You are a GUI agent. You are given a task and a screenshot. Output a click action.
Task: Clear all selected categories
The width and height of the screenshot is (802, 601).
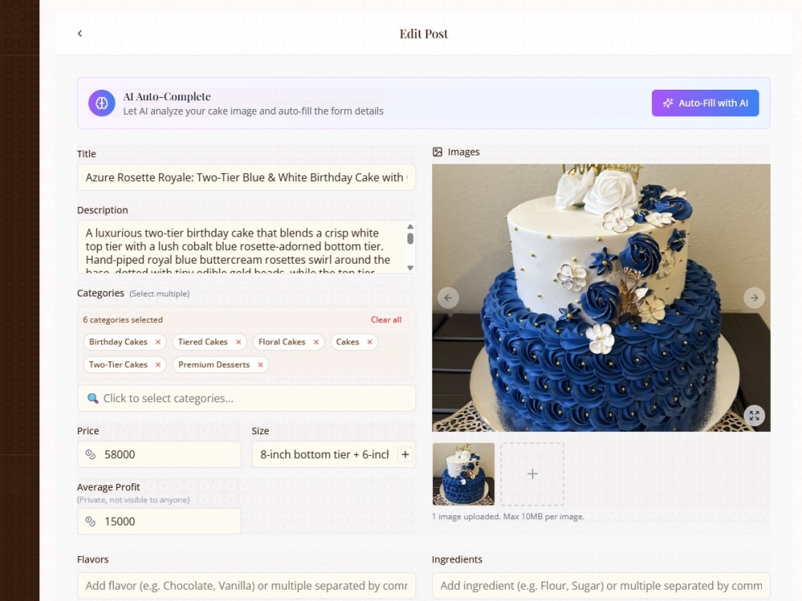click(387, 320)
